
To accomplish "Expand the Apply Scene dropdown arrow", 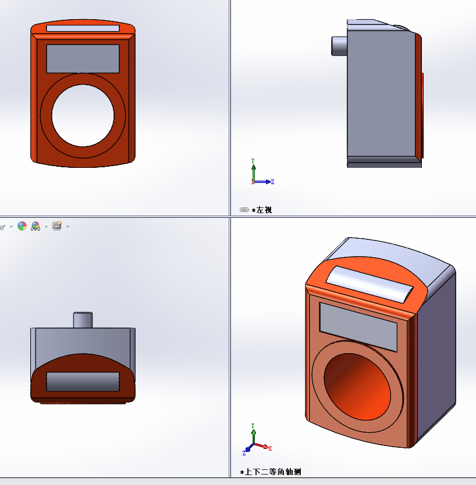I will [46, 227].
